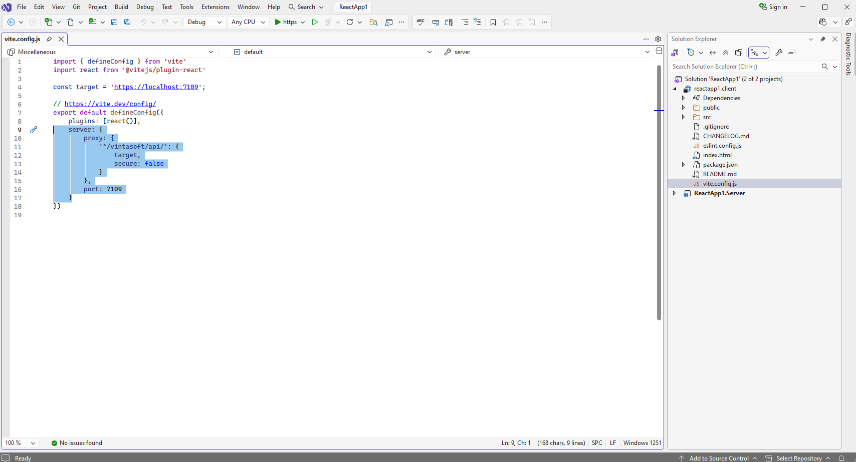Start without debugging using the green outline play icon
This screenshot has height=462, width=856.
point(315,22)
